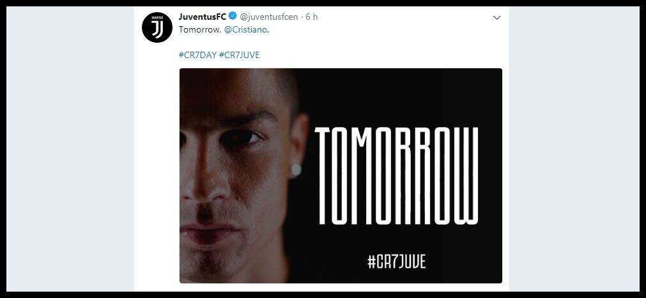
Task: Click the blue verified badge
Action: pos(233,17)
